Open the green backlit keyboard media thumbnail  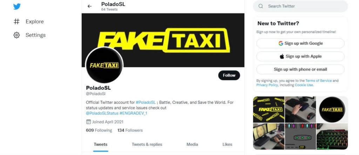pos(332,136)
